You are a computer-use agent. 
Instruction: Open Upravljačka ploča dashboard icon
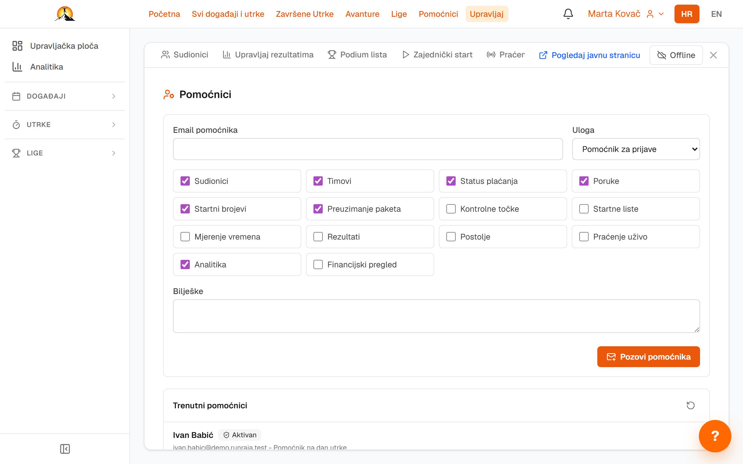click(17, 46)
